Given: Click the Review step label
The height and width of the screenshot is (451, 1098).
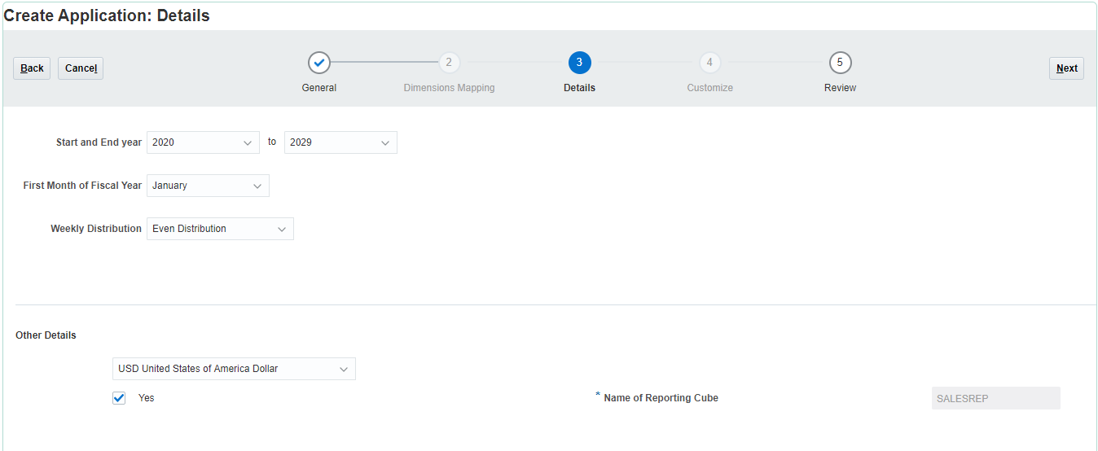Looking at the screenshot, I should (x=840, y=88).
